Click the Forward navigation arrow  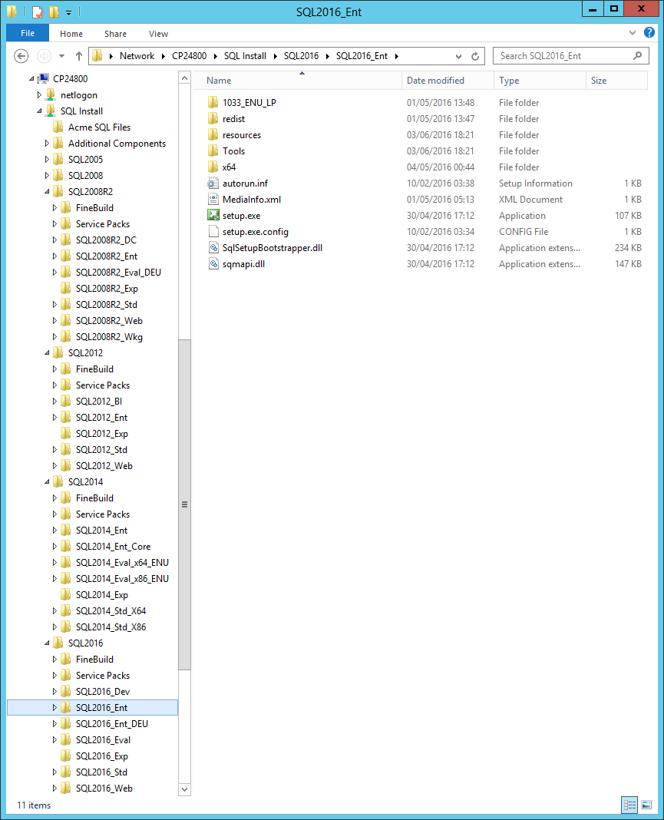coord(44,56)
